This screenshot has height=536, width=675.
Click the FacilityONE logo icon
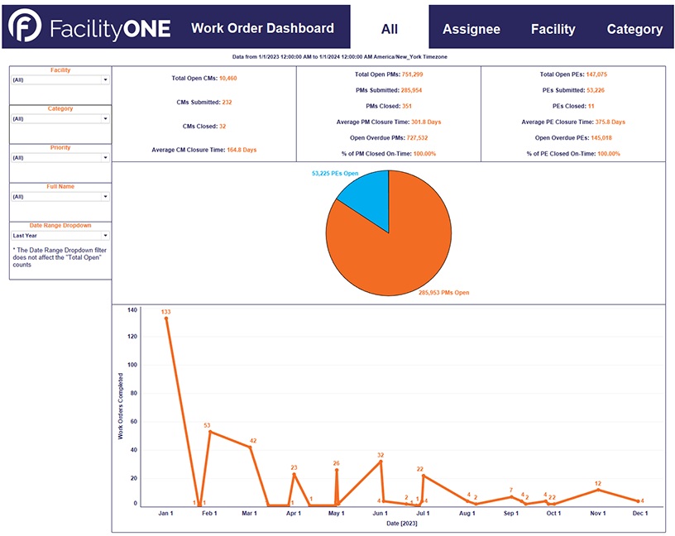26,27
